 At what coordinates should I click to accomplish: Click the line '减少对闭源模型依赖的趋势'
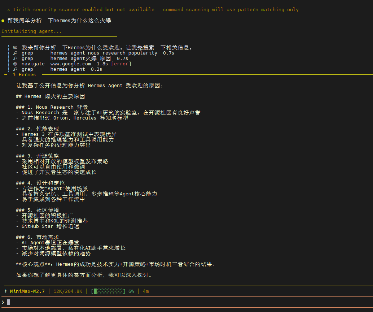56,253
